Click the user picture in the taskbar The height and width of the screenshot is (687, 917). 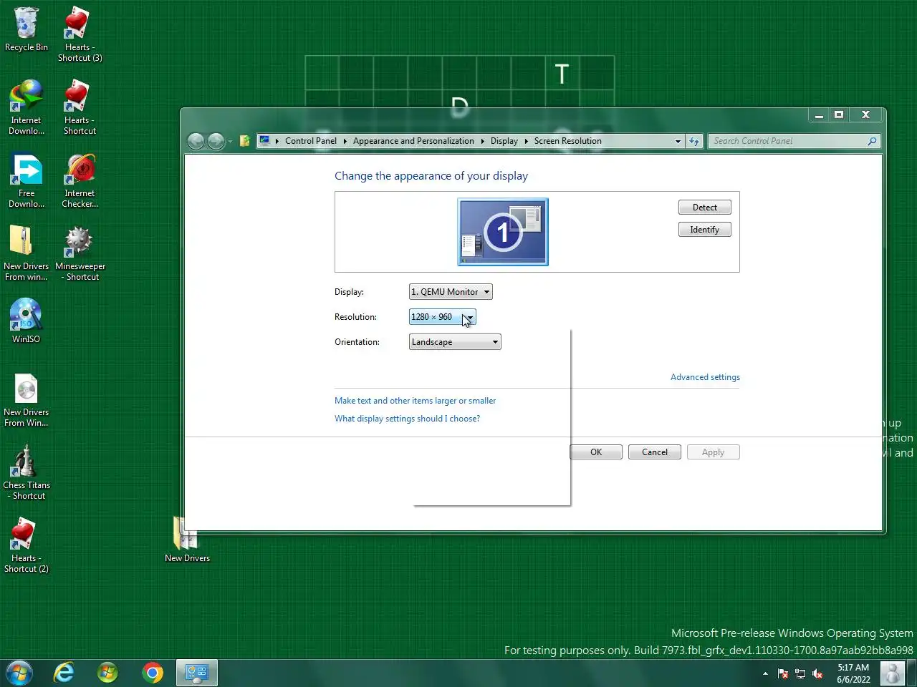(x=893, y=673)
